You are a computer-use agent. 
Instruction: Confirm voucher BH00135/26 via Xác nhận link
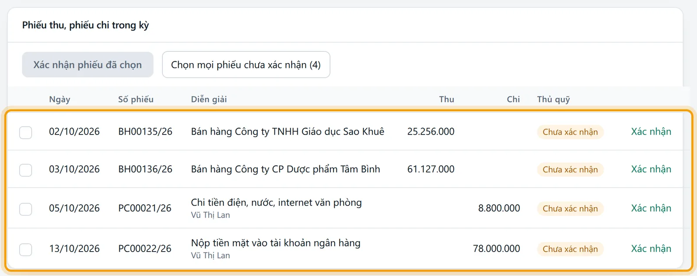(x=651, y=131)
